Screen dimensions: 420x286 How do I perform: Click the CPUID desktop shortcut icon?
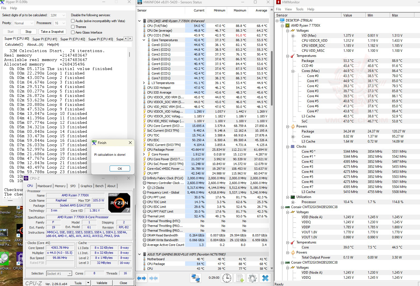(x=20, y=258)
